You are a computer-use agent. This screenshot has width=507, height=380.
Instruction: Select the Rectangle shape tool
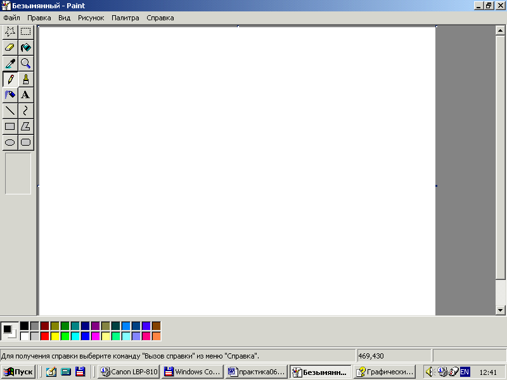coord(10,127)
